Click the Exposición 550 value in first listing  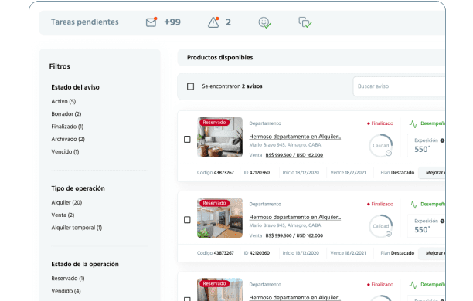422,149
